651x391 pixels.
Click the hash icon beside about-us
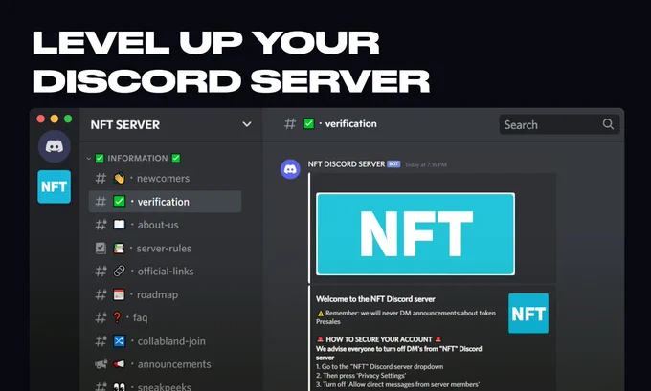click(101, 225)
